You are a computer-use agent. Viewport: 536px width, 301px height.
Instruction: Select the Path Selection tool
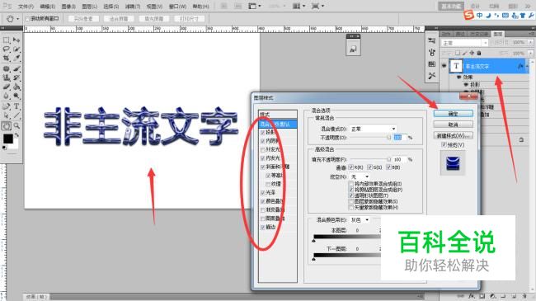tap(6, 115)
